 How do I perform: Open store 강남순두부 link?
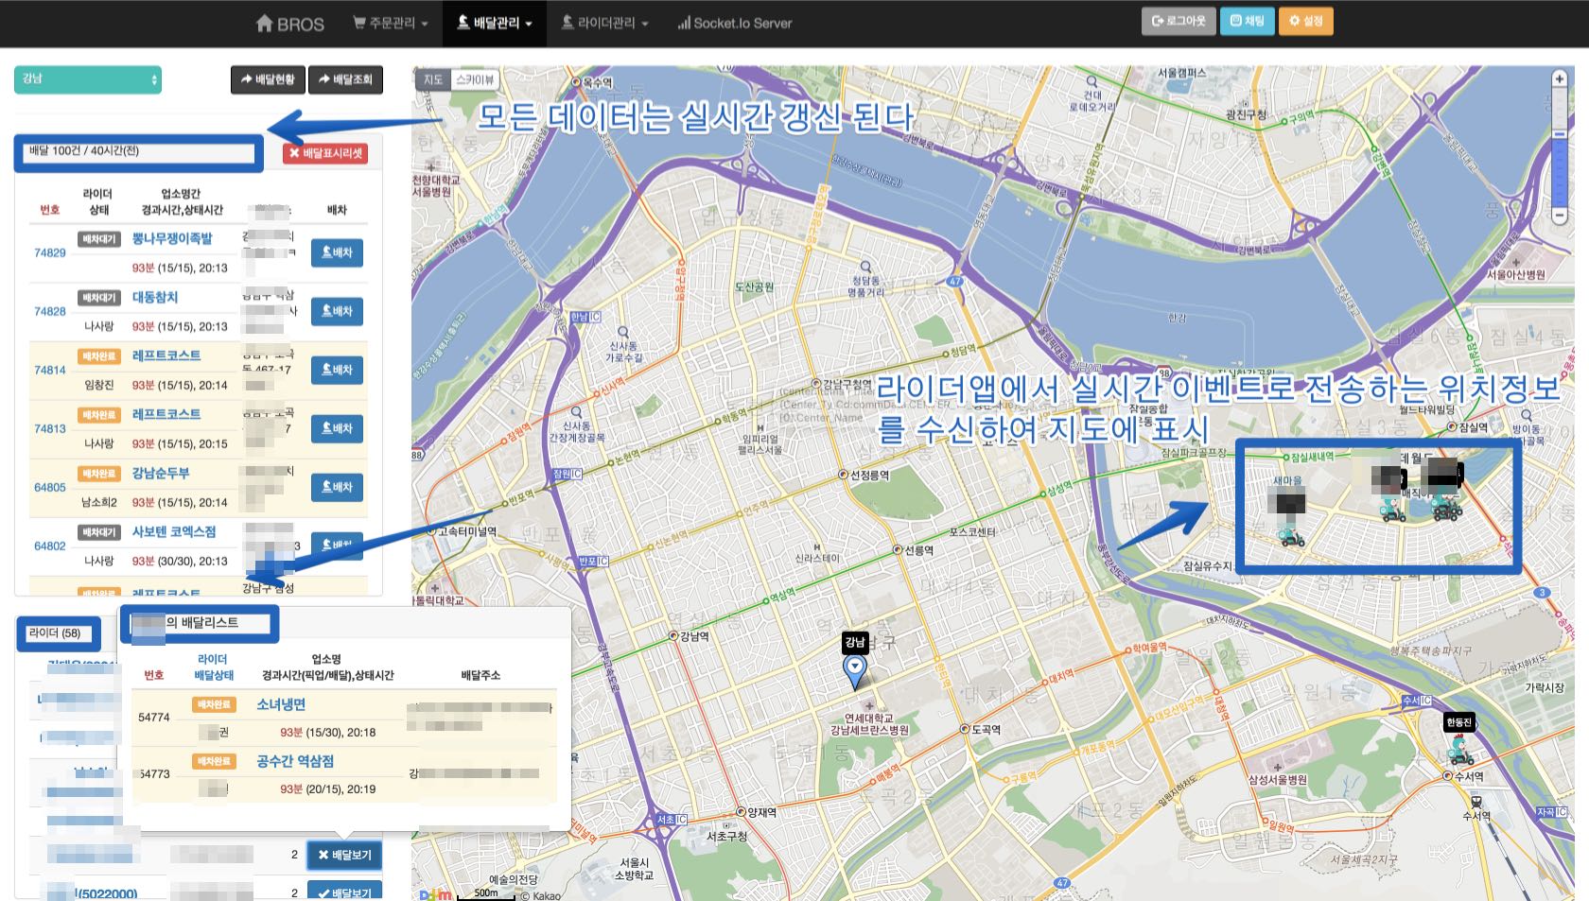click(161, 473)
